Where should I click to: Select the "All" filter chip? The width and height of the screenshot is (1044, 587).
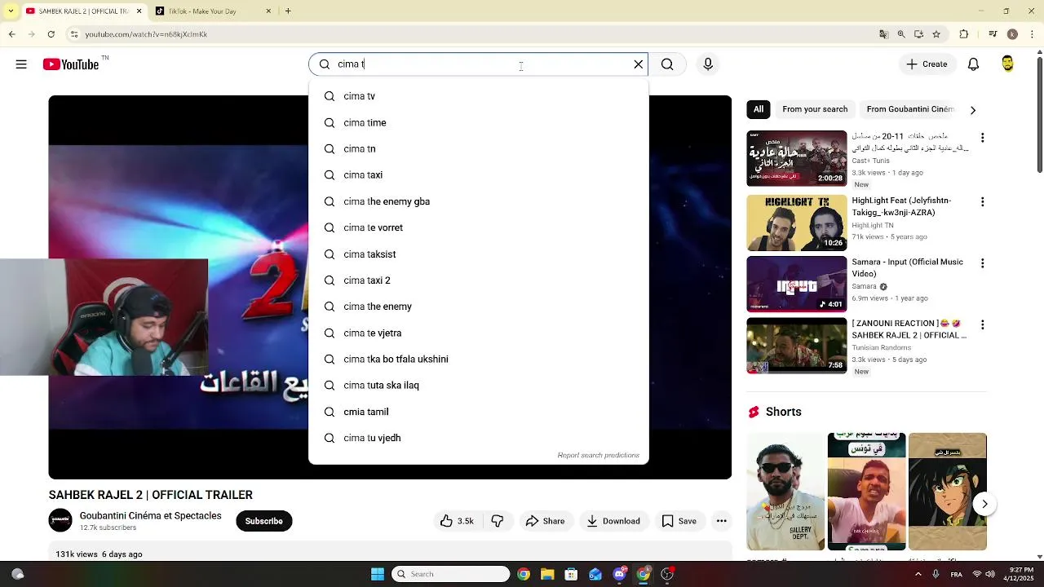(x=759, y=109)
